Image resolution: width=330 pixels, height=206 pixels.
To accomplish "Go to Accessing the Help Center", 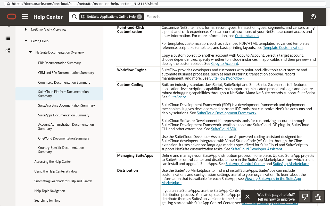I will click(x=53, y=161).
